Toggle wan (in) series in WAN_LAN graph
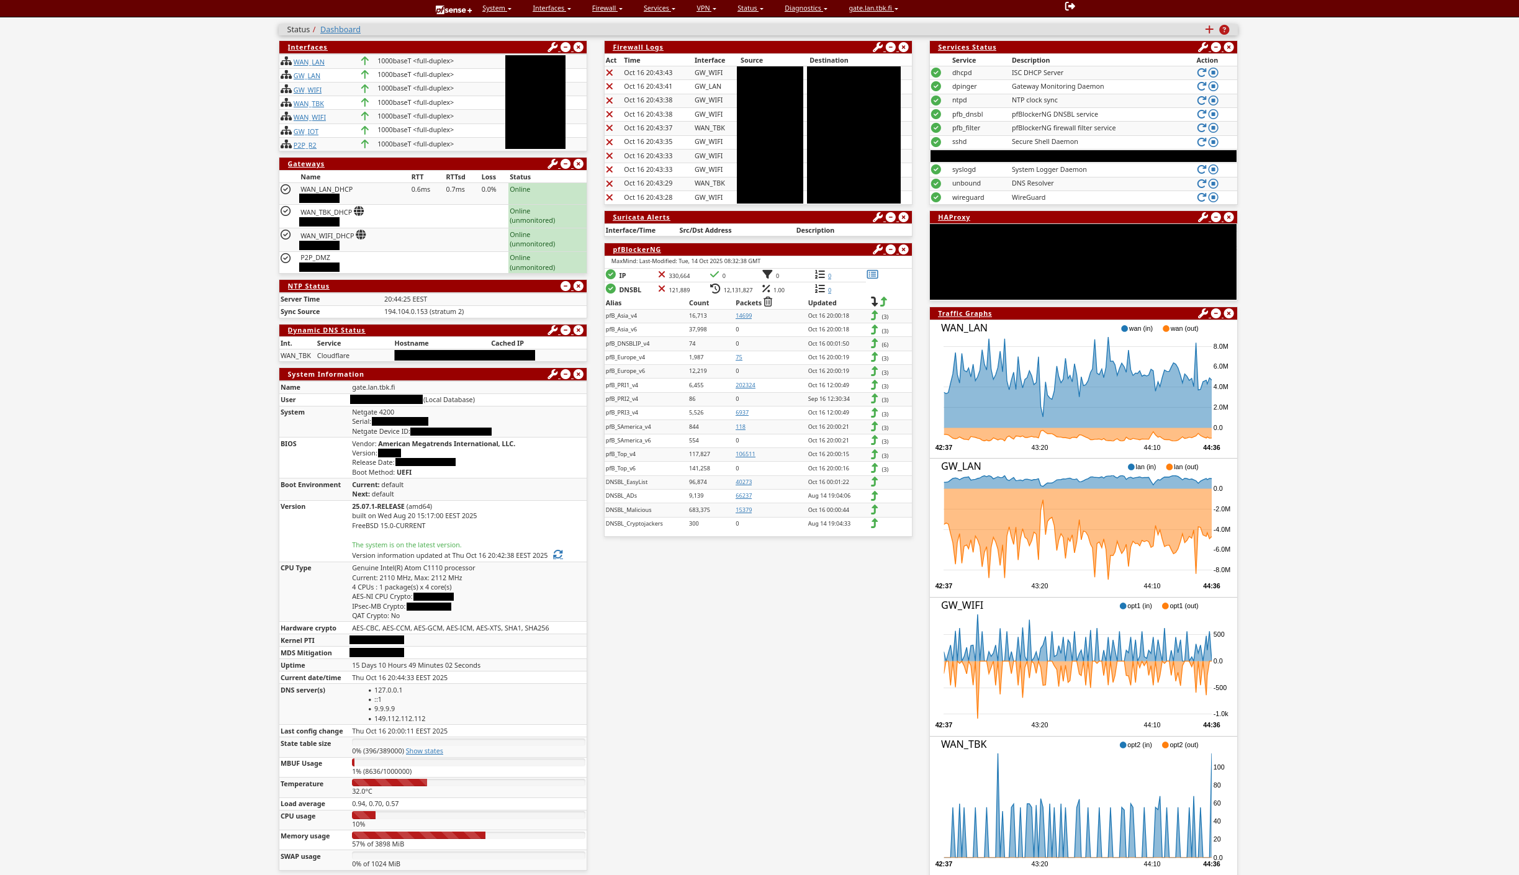 [x=1137, y=328]
